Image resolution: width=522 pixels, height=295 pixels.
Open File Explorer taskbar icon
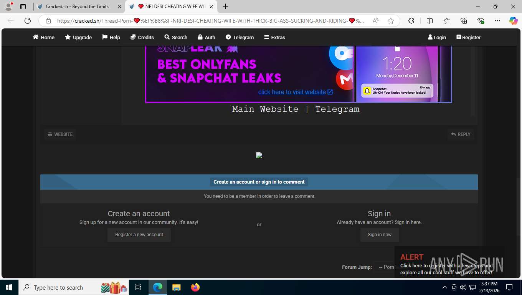(176, 287)
